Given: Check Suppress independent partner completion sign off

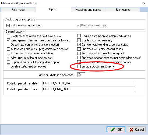Looking at the screenshot, I should [79, 58].
